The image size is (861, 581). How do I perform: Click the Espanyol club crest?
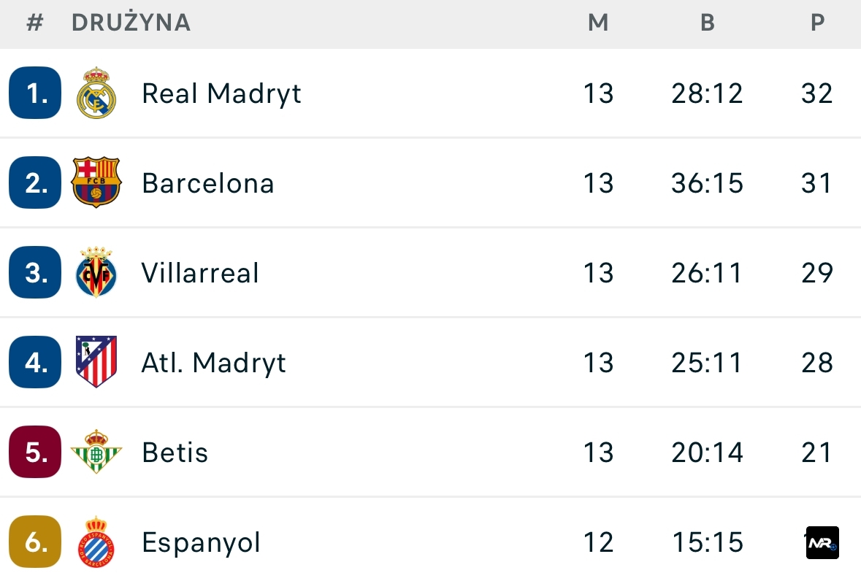(96, 542)
